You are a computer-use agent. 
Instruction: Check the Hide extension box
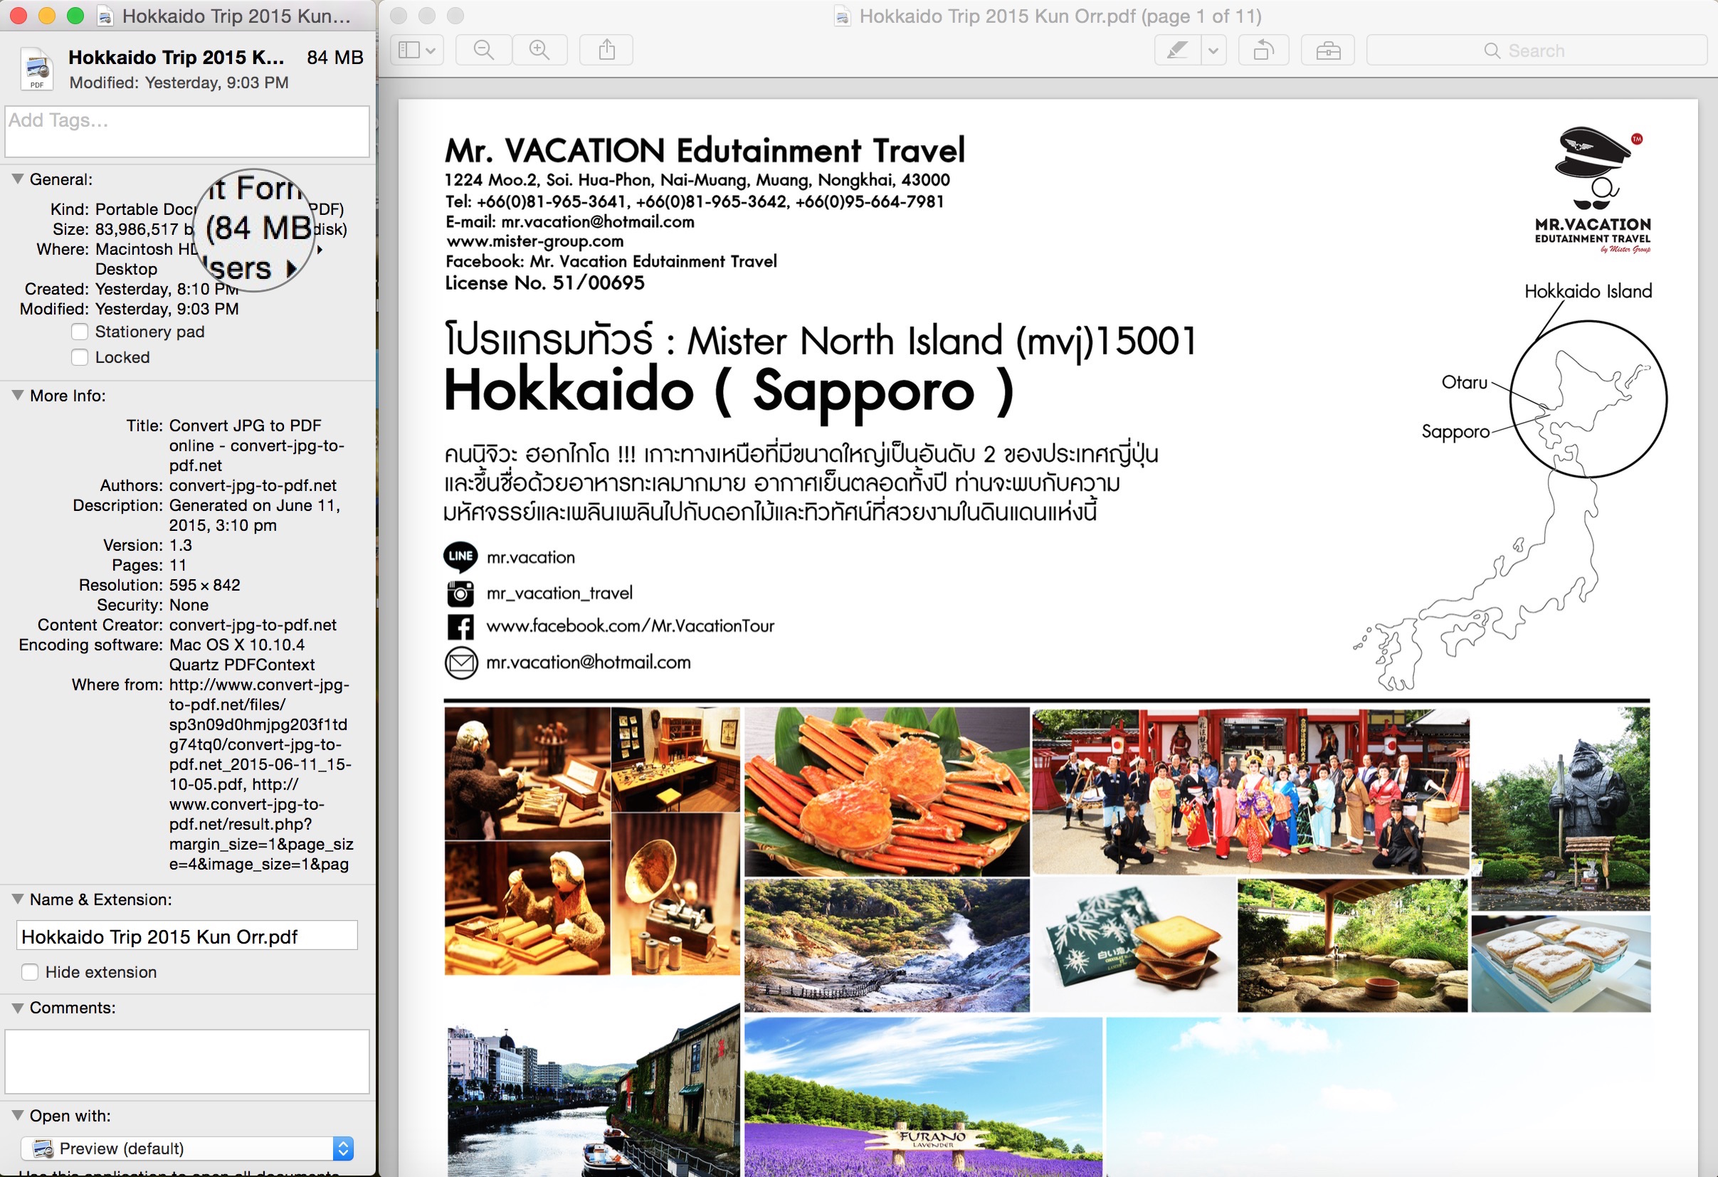pos(31,972)
